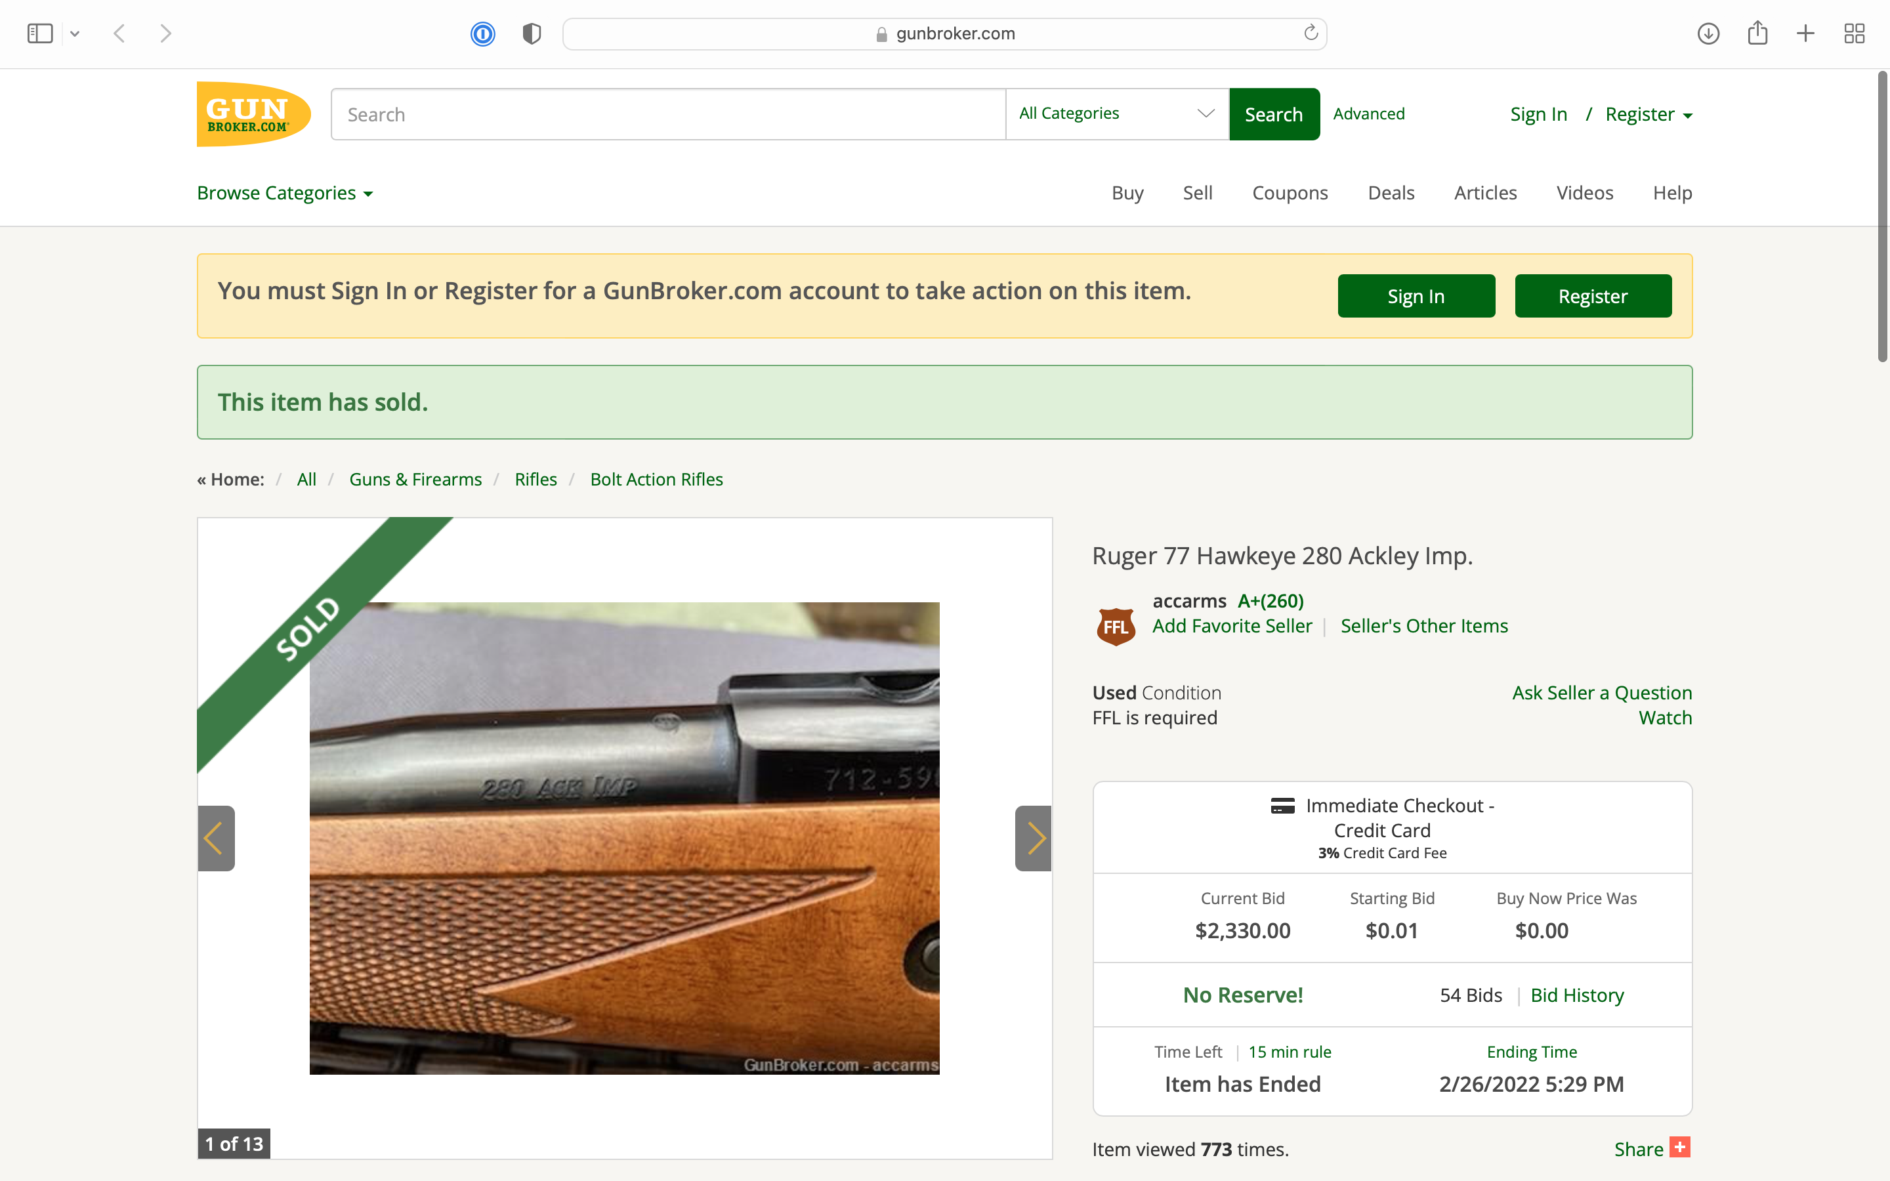This screenshot has width=1890, height=1181.
Task: Go to the All breadcrumb link
Action: pyautogui.click(x=306, y=479)
